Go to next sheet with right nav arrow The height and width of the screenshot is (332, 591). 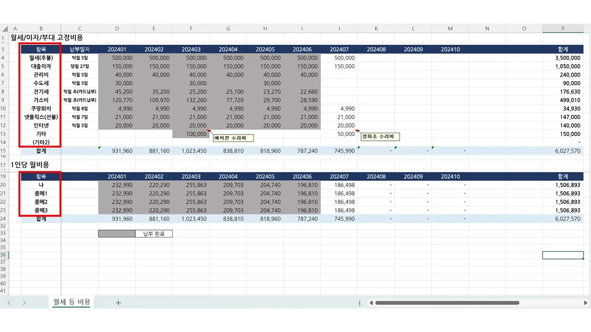pyautogui.click(x=24, y=303)
